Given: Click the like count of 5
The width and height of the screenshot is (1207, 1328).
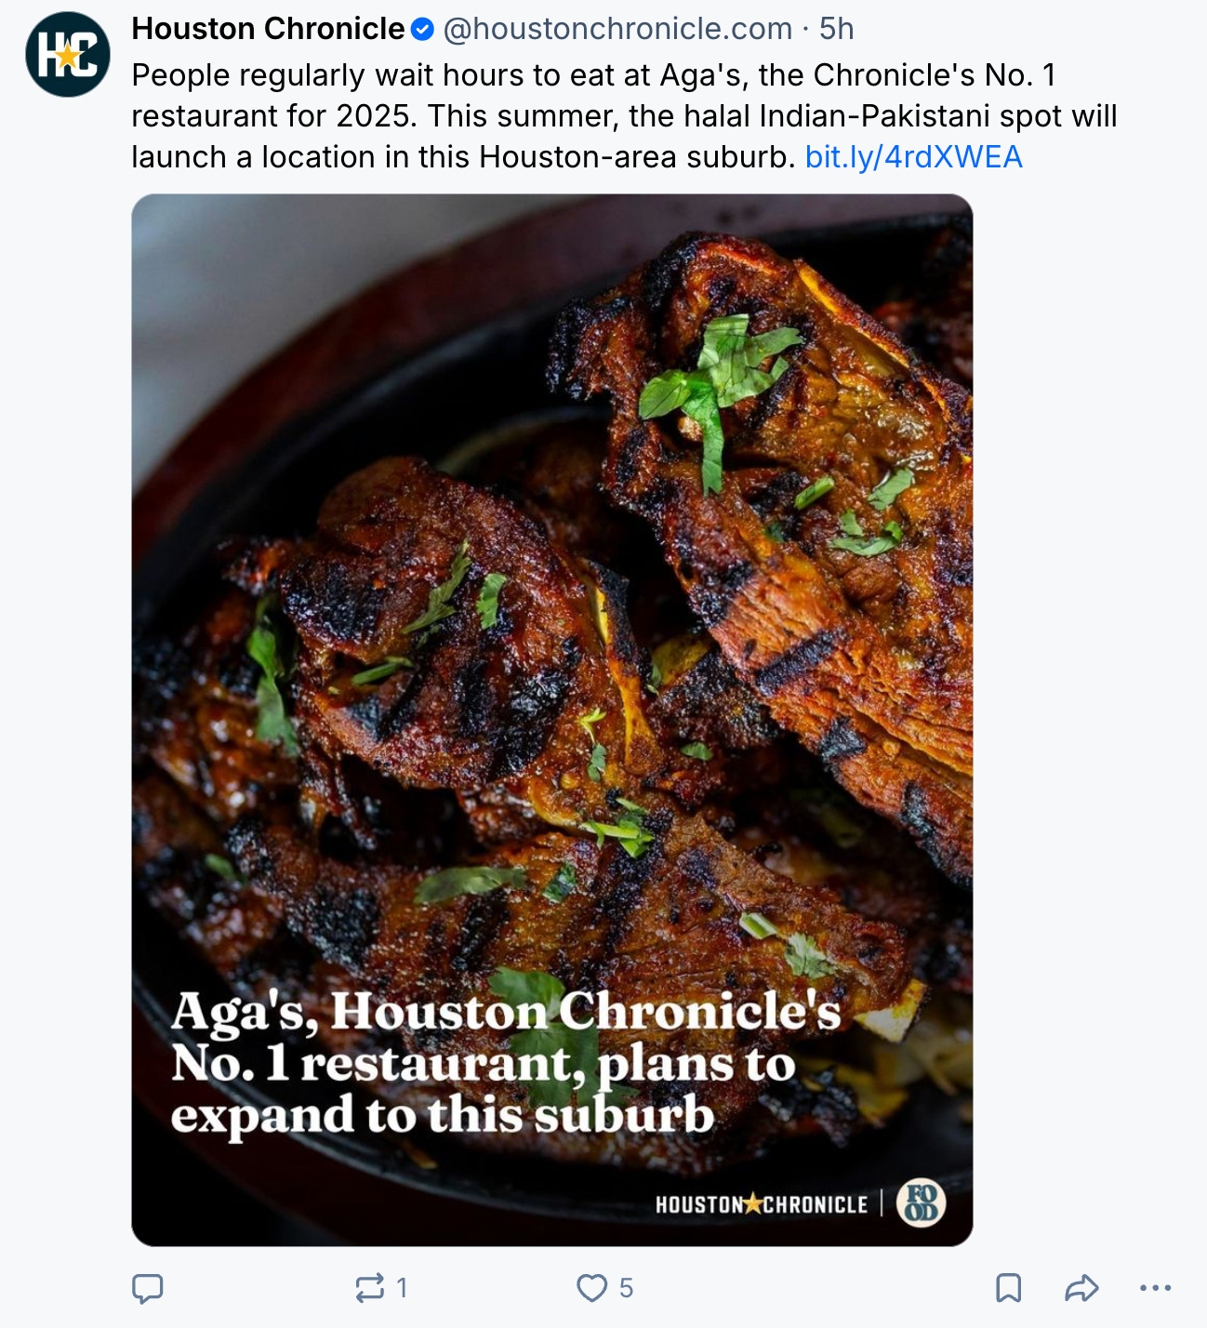Looking at the screenshot, I should (x=626, y=1288).
